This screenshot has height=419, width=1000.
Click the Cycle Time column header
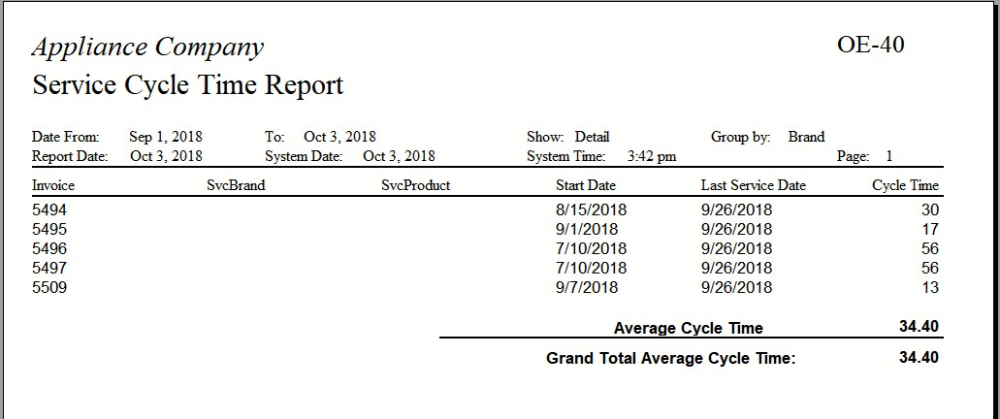pyautogui.click(x=906, y=185)
